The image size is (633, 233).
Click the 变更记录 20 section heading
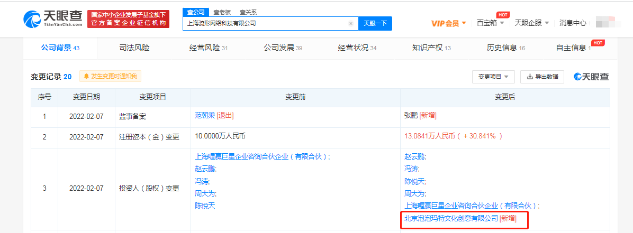(51, 77)
